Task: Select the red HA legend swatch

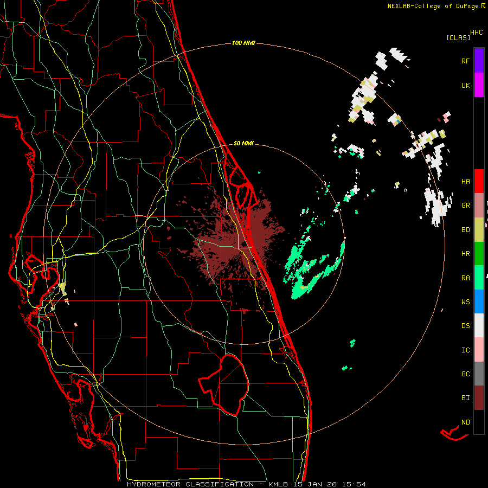Action: [x=479, y=181]
